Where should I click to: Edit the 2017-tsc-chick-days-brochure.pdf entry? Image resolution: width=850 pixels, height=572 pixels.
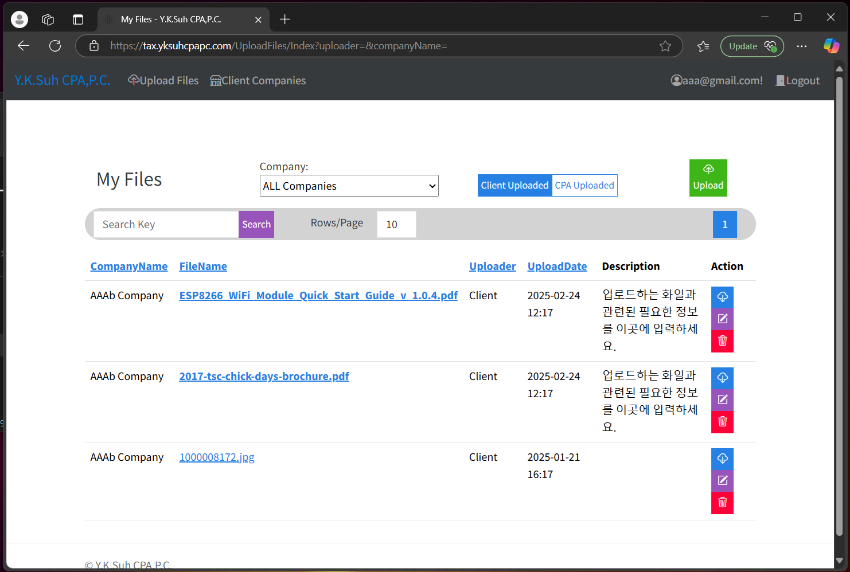(722, 399)
